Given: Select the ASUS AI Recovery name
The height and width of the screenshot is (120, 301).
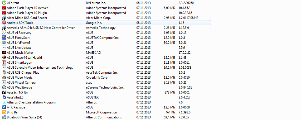Looking at the screenshot, I should tap(19, 33).
